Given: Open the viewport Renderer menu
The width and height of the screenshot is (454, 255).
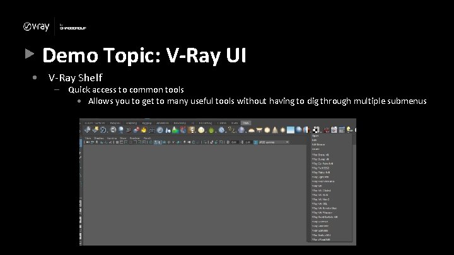Looking at the screenshot, I should coord(135,138).
